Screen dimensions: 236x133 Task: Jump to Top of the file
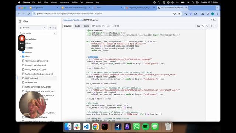point(213,20)
